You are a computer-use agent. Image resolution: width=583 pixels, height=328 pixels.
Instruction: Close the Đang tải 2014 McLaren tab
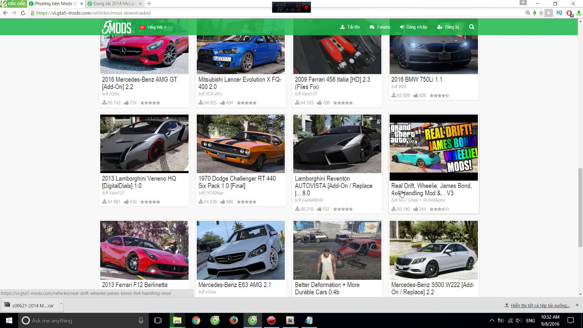[141, 4]
